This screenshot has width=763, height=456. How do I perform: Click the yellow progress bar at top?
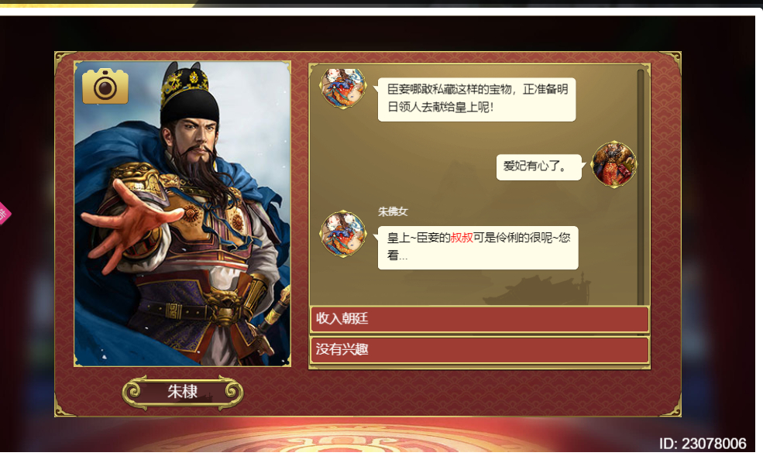click(x=98, y=5)
